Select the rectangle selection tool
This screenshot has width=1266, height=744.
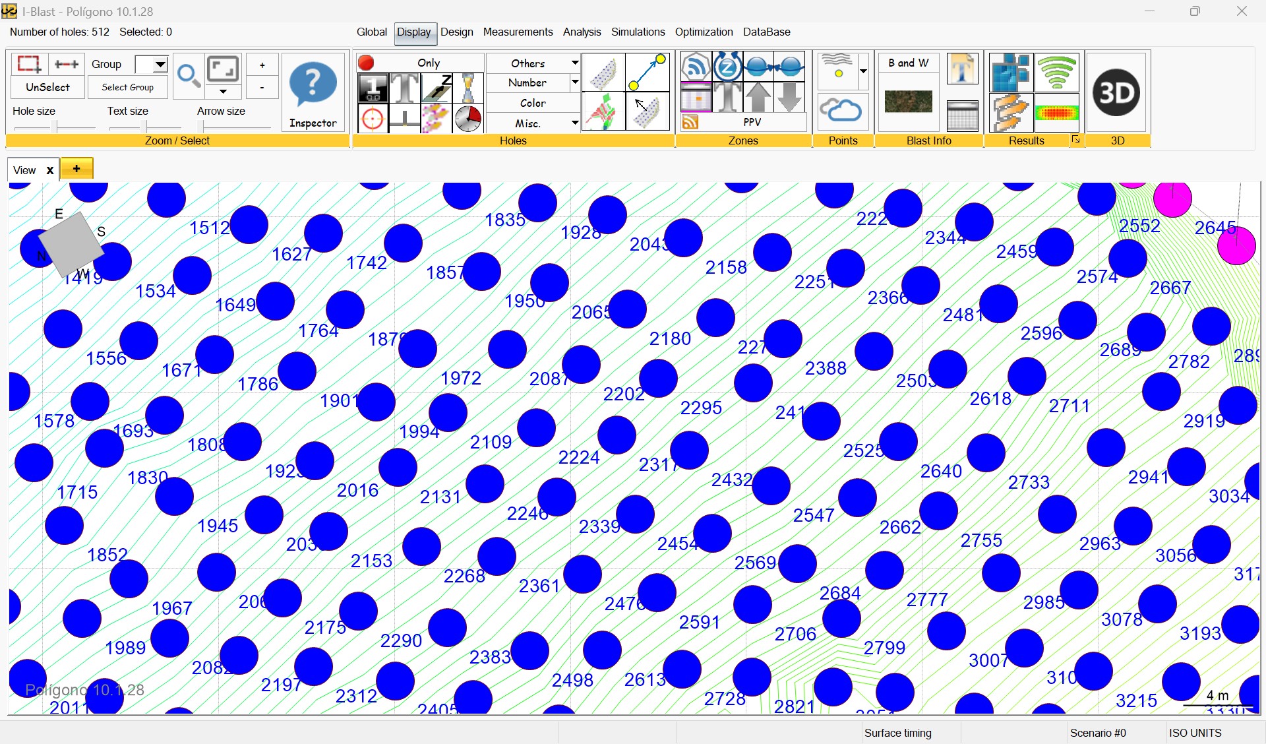point(29,64)
